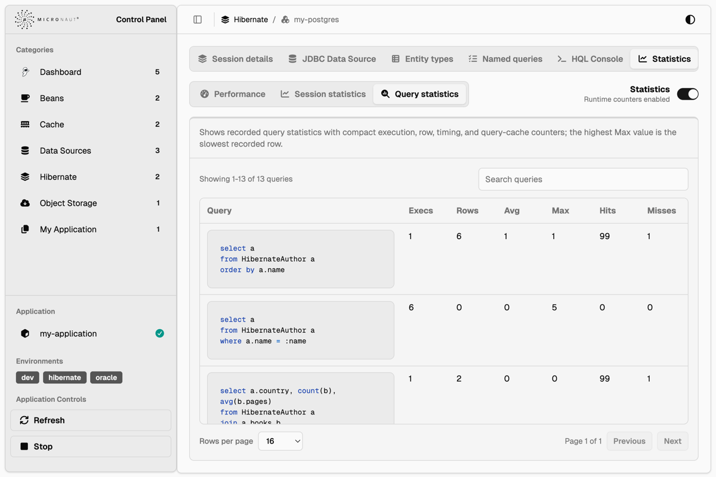Click the oracle environment tag

tap(106, 377)
